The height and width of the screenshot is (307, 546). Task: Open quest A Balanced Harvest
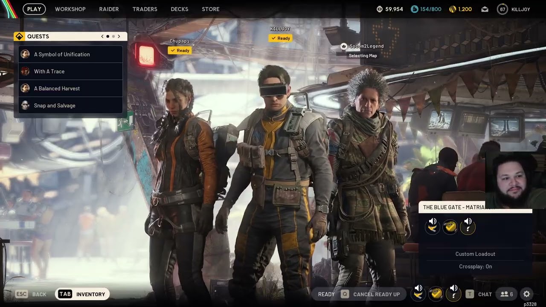coord(71,88)
